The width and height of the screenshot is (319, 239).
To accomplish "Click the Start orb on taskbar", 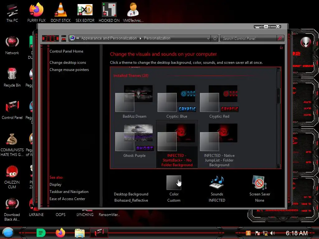I will pos(8,233).
